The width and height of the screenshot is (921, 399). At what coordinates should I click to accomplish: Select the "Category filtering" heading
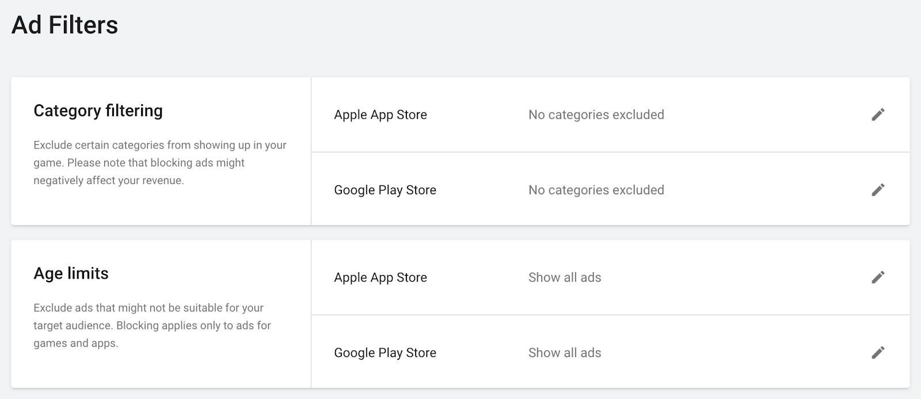point(98,111)
